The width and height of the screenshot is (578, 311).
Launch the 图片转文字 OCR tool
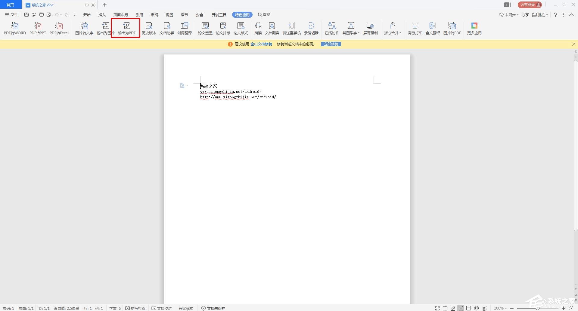[84, 28]
